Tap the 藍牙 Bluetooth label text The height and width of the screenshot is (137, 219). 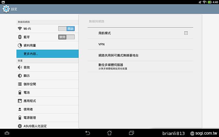point(27,37)
